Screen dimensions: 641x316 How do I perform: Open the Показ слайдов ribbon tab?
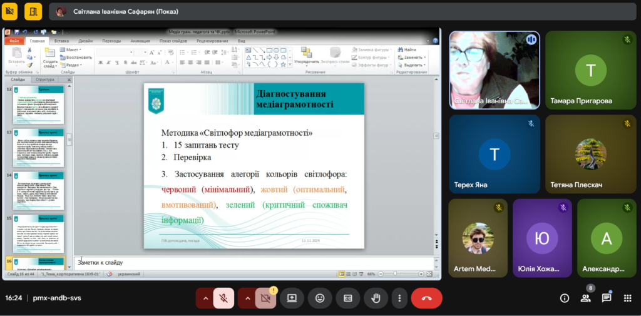pos(174,41)
